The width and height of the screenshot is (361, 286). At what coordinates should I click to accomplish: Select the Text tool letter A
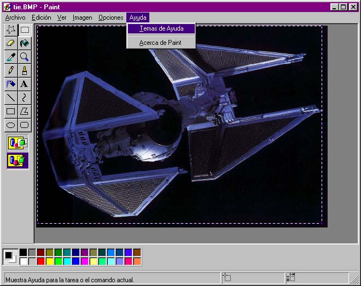coord(25,84)
